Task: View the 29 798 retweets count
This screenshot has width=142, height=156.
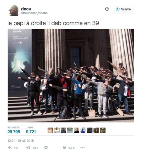Action: click(14, 132)
